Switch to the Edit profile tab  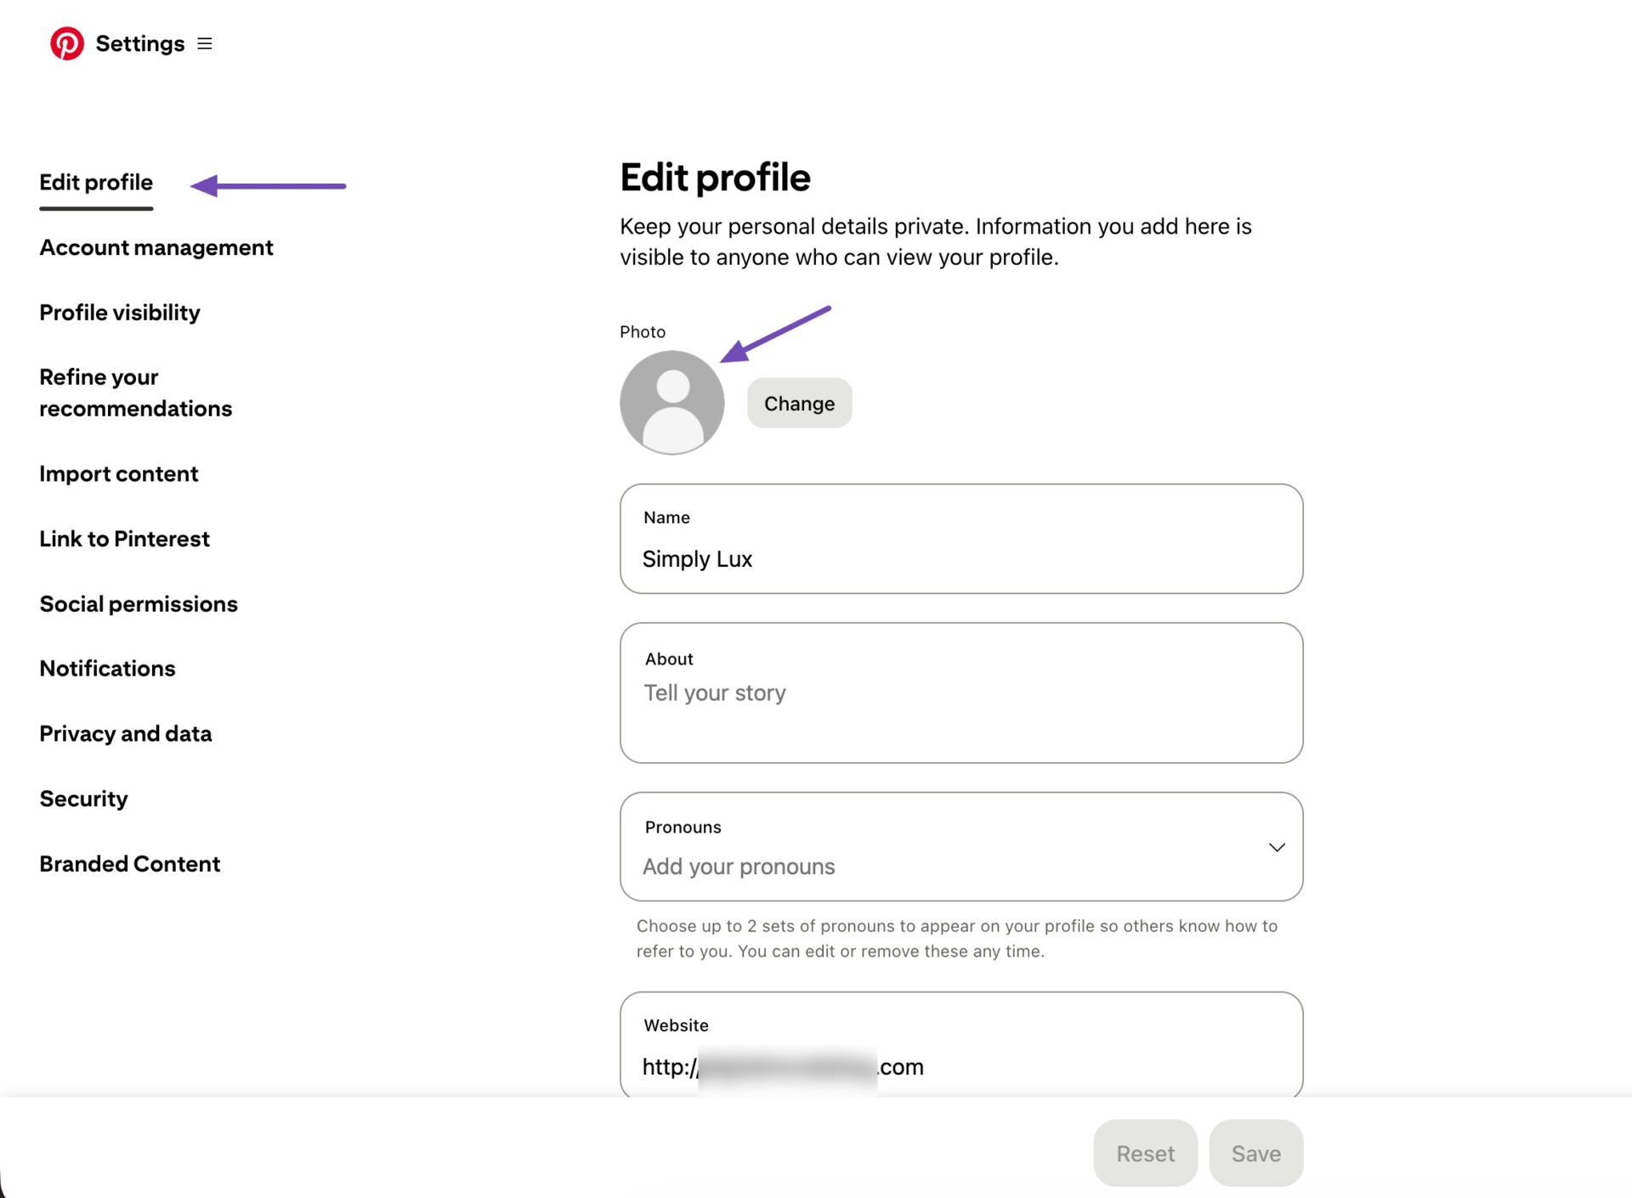tap(95, 182)
